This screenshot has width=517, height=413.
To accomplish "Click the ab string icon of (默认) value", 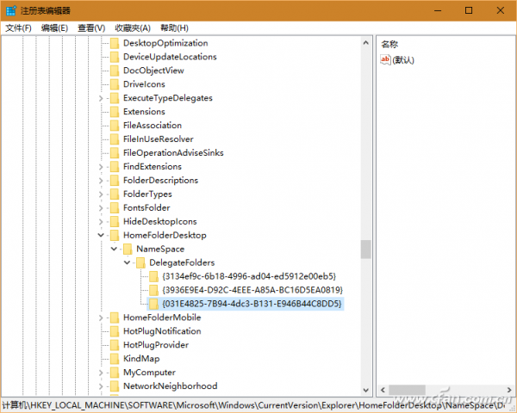I will pyautogui.click(x=385, y=59).
